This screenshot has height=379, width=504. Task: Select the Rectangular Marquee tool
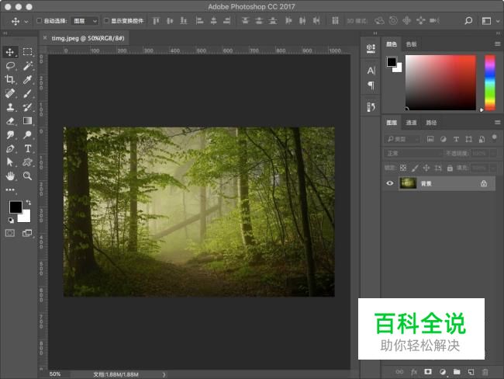(x=27, y=52)
